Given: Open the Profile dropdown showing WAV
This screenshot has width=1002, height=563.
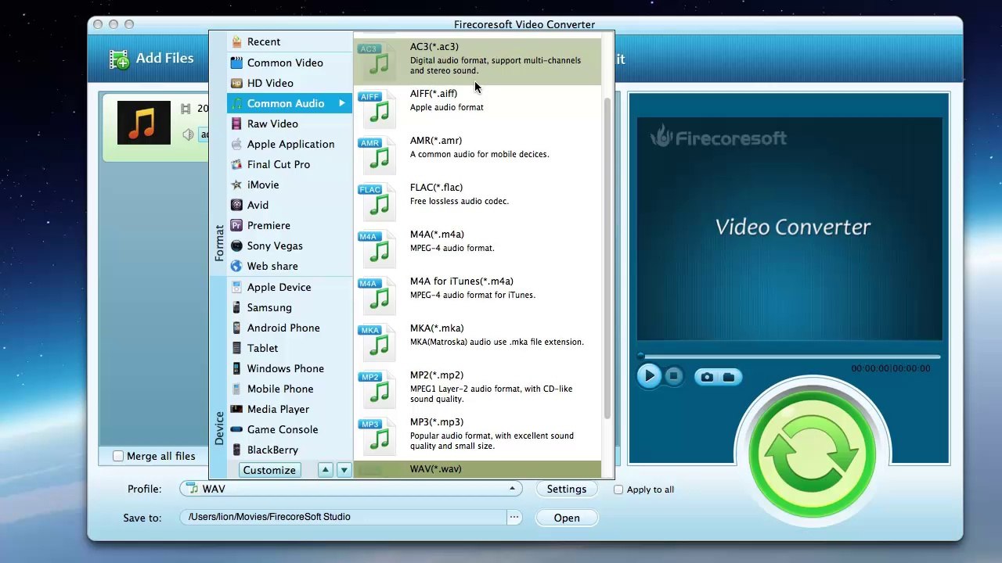Looking at the screenshot, I should click(x=351, y=489).
